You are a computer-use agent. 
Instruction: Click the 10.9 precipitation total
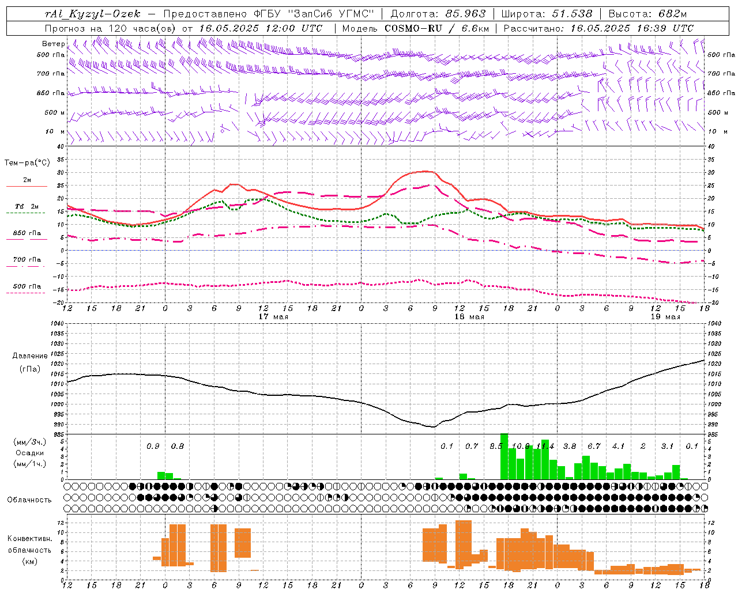click(521, 447)
